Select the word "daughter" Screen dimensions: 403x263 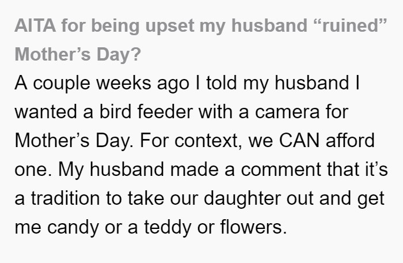tap(242, 199)
